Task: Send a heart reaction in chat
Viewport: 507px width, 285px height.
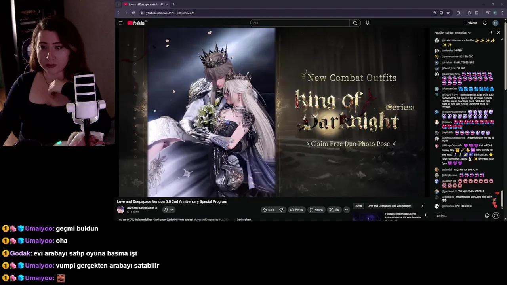Action: 496,216
